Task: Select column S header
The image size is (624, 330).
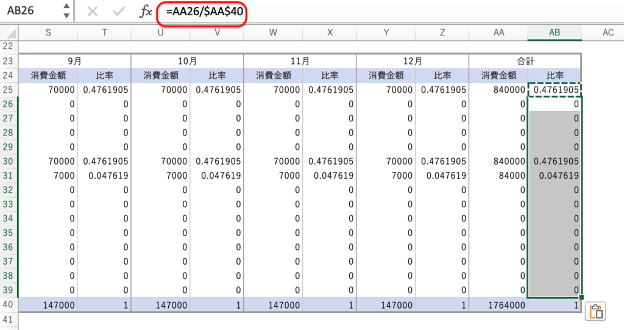Action: (x=48, y=32)
